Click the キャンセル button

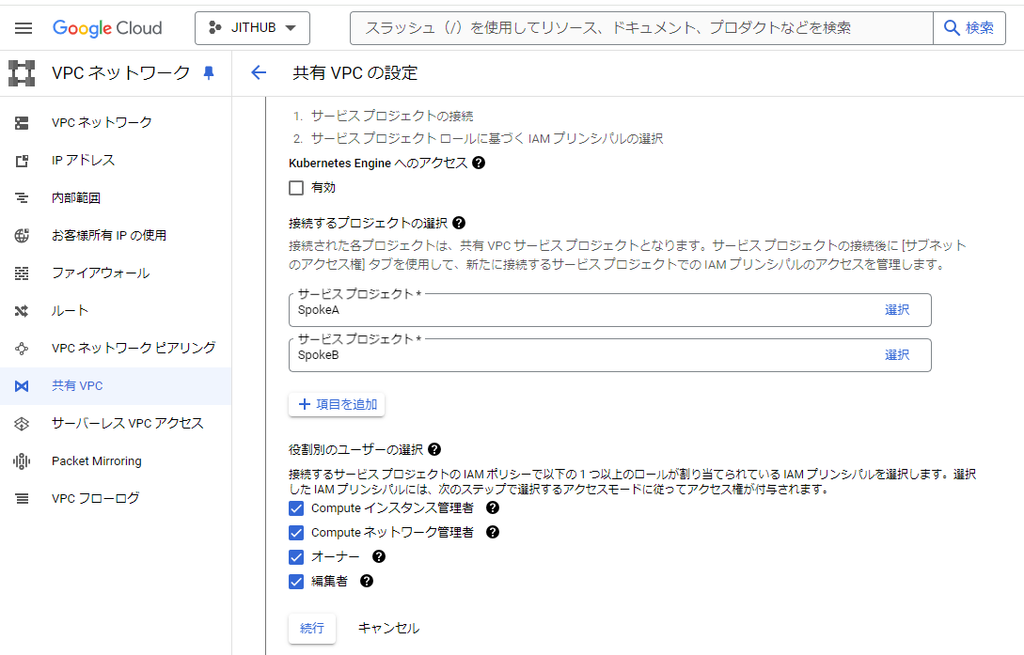pos(388,628)
